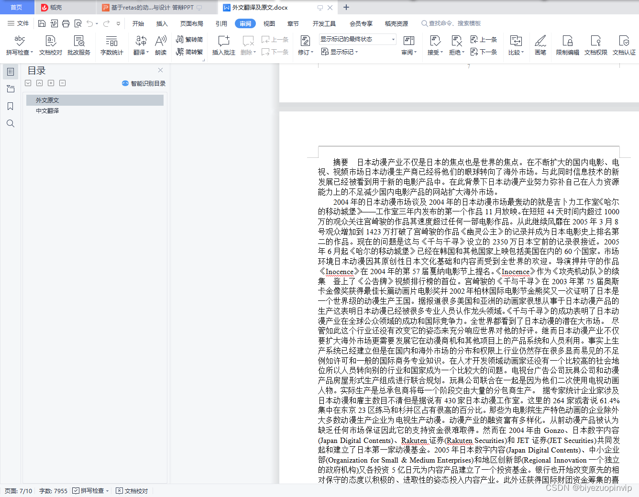This screenshot has height=497, width=639.
Task: Switch to the 开始 ribbon tab
Action: 138,23
